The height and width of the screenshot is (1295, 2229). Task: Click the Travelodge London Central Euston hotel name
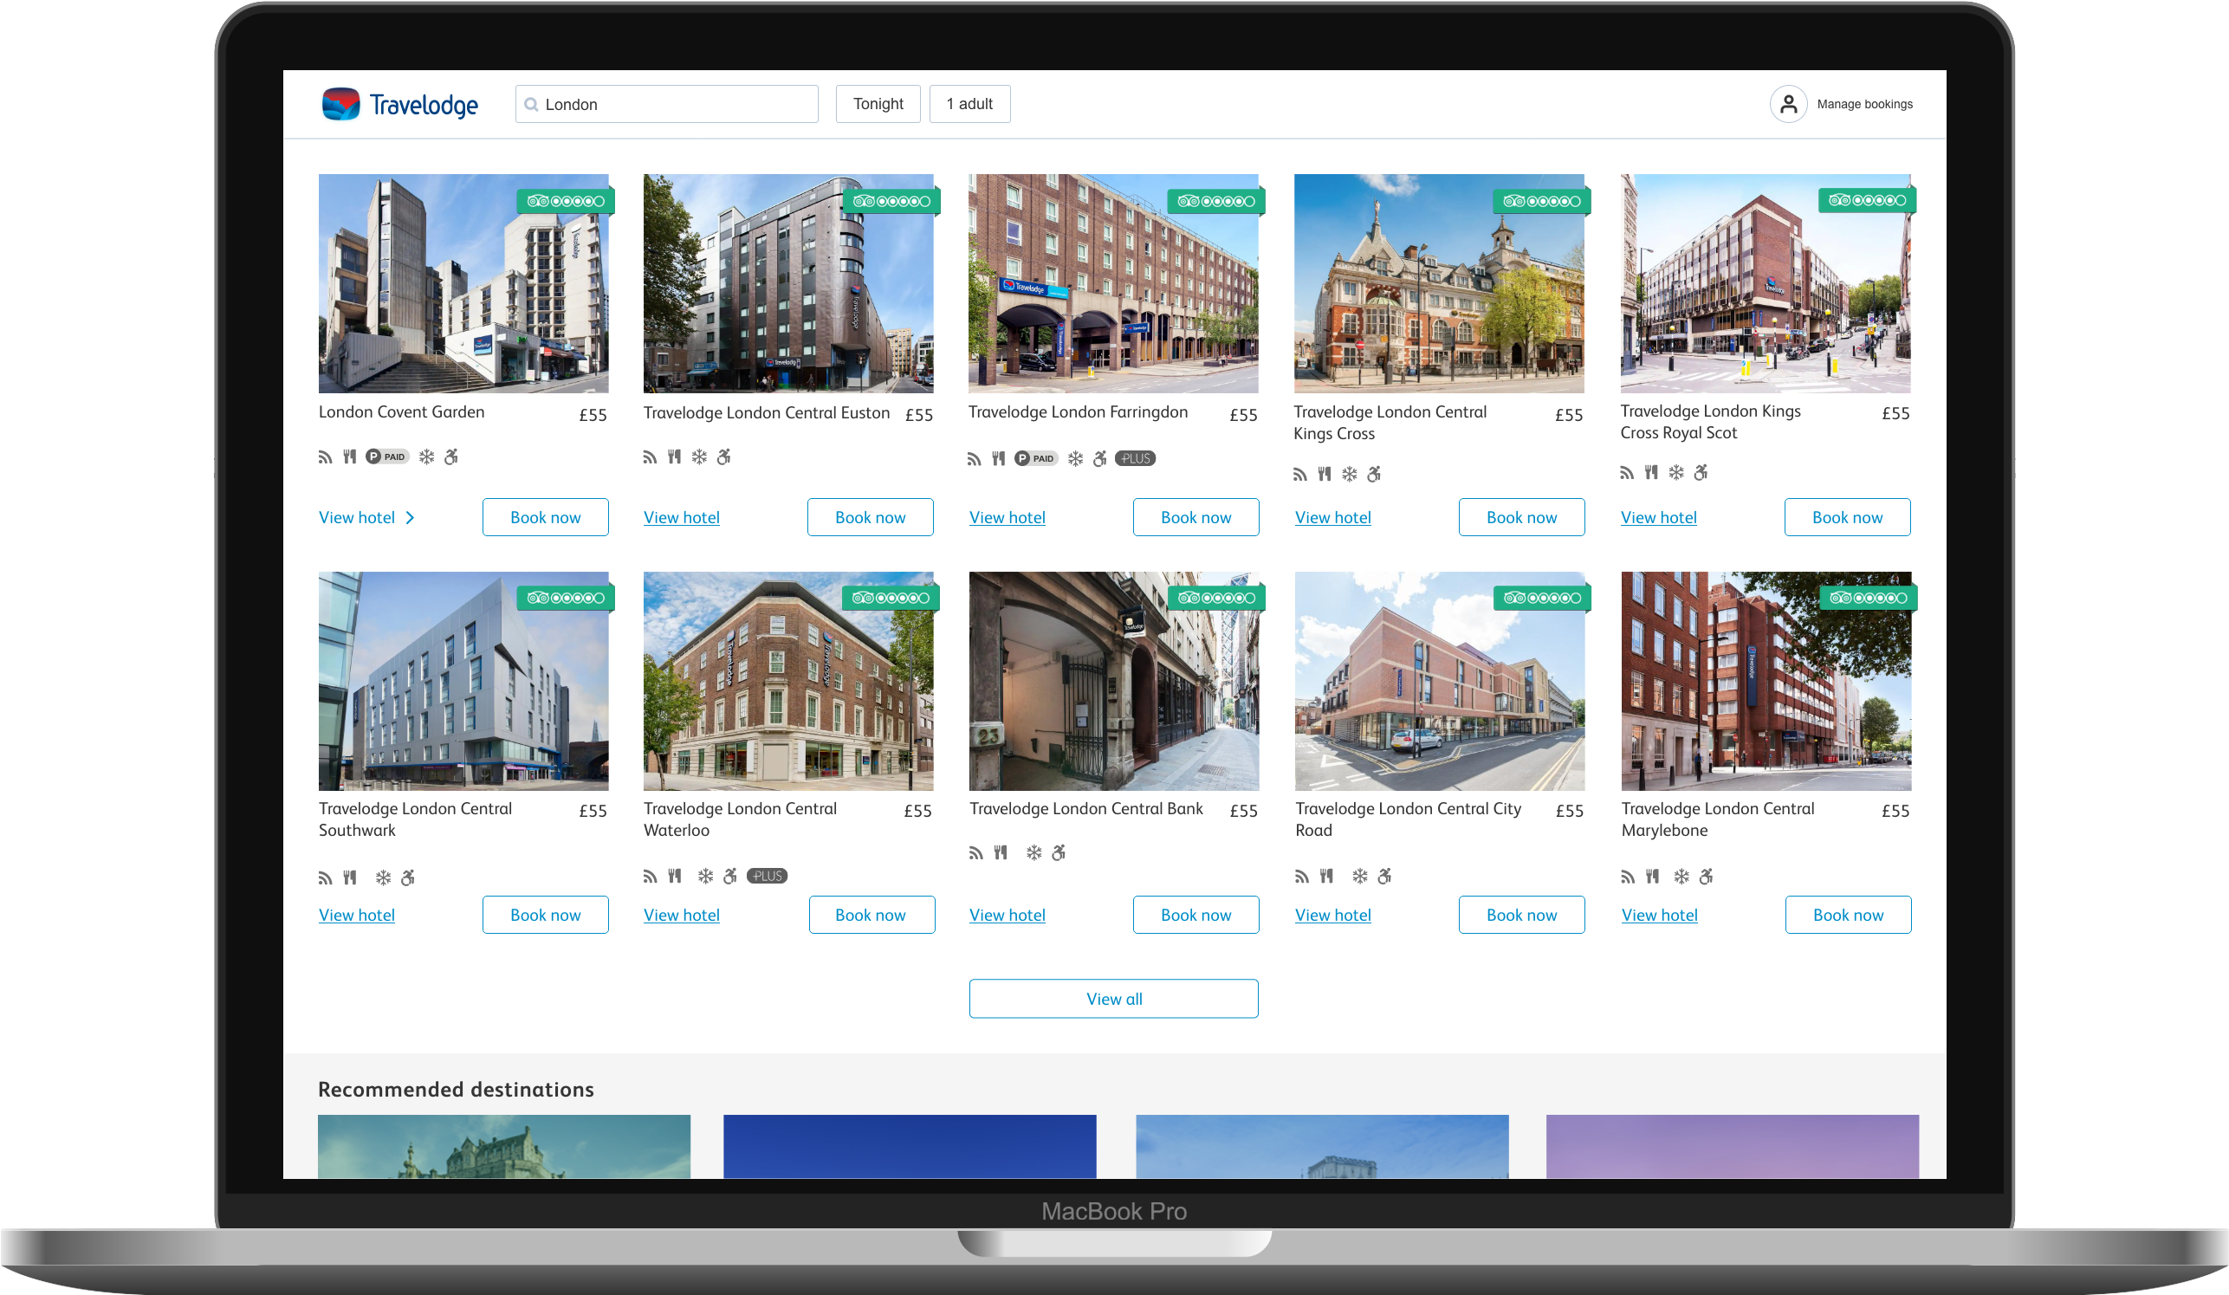[767, 413]
